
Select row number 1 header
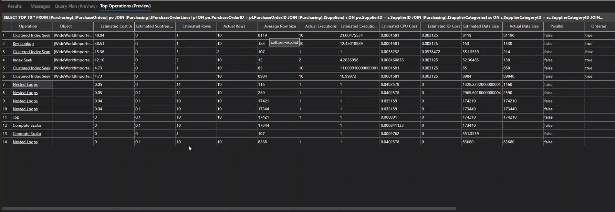[x=7, y=35]
